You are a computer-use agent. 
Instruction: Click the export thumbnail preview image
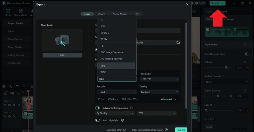[x=62, y=40]
